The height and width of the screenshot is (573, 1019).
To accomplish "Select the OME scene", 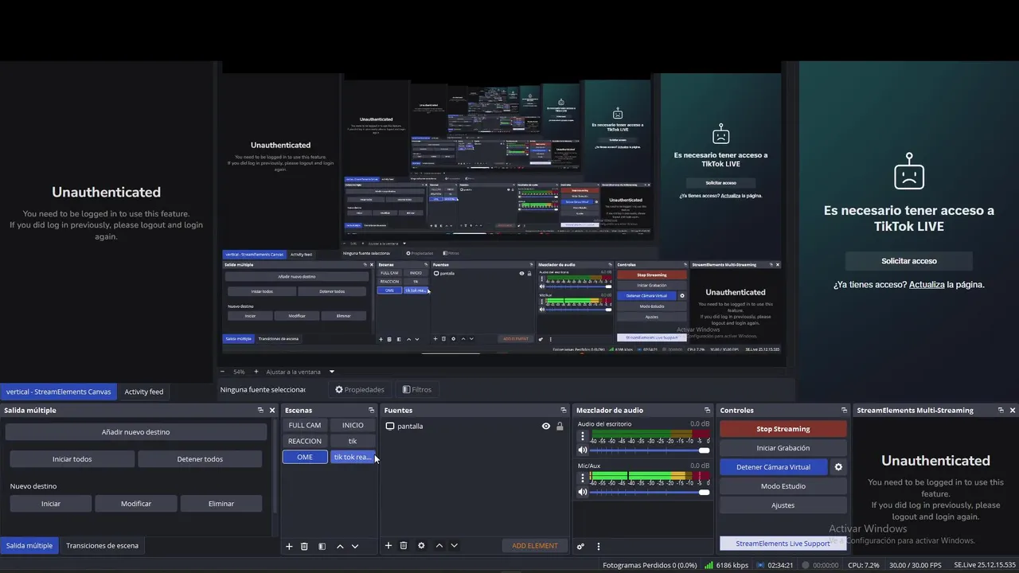I will point(305,457).
